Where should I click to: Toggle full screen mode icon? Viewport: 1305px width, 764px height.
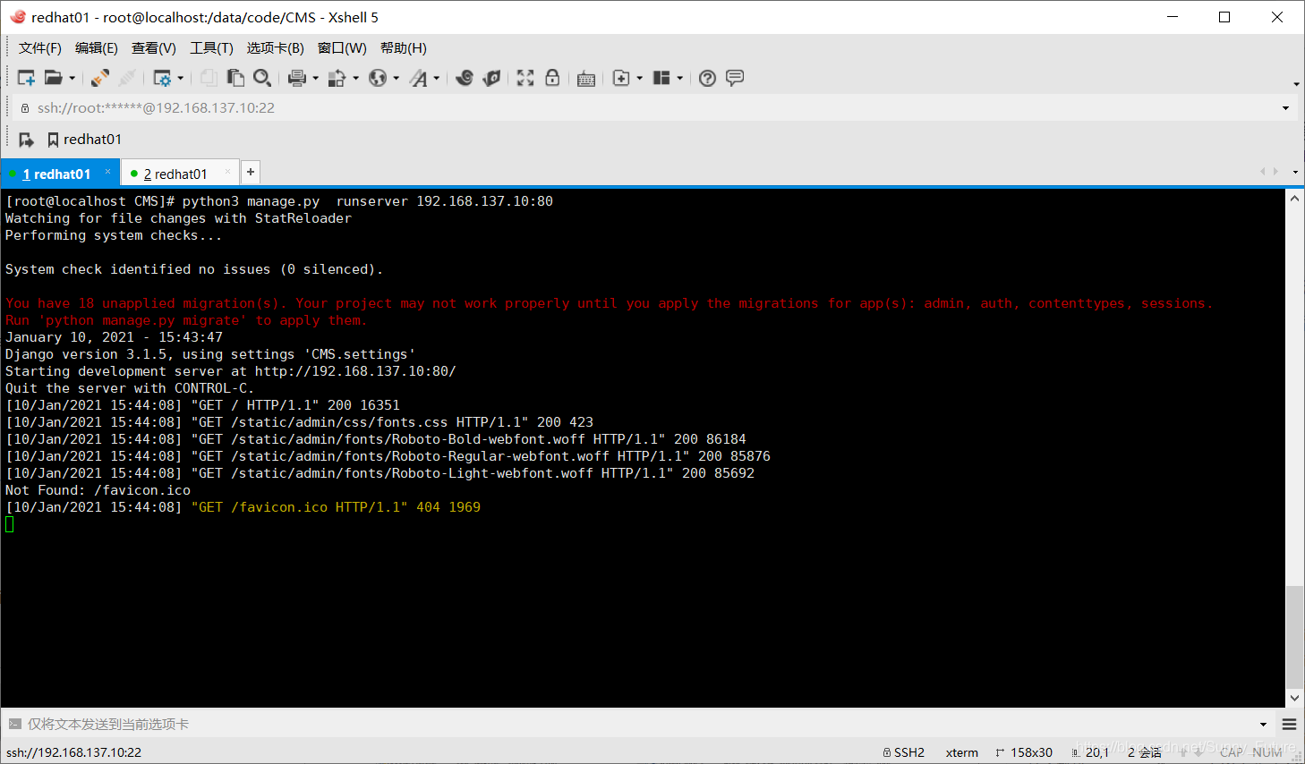[x=525, y=78]
